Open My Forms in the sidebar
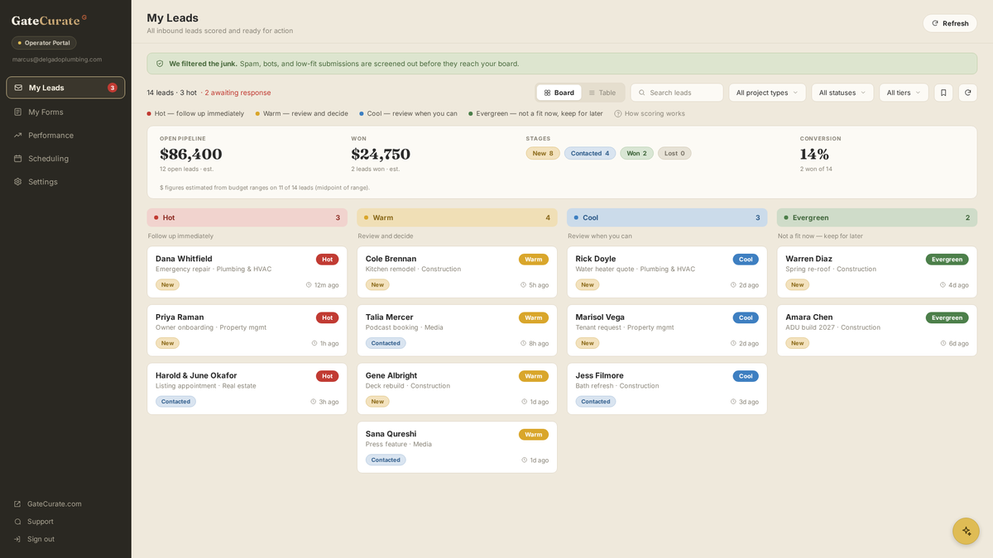Viewport: 993px width, 558px height. click(65, 112)
